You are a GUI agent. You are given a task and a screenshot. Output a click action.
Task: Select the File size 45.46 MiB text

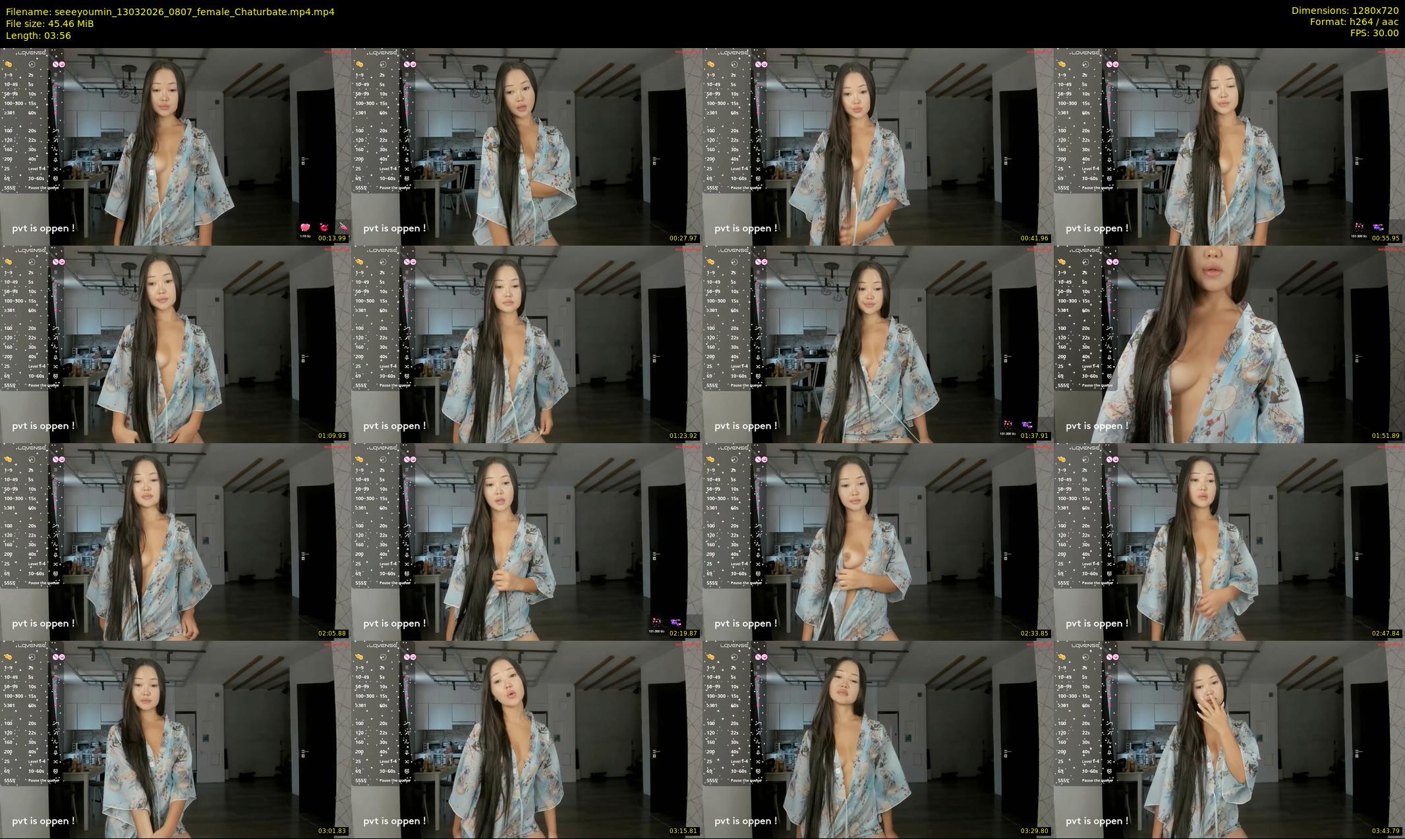coord(49,24)
